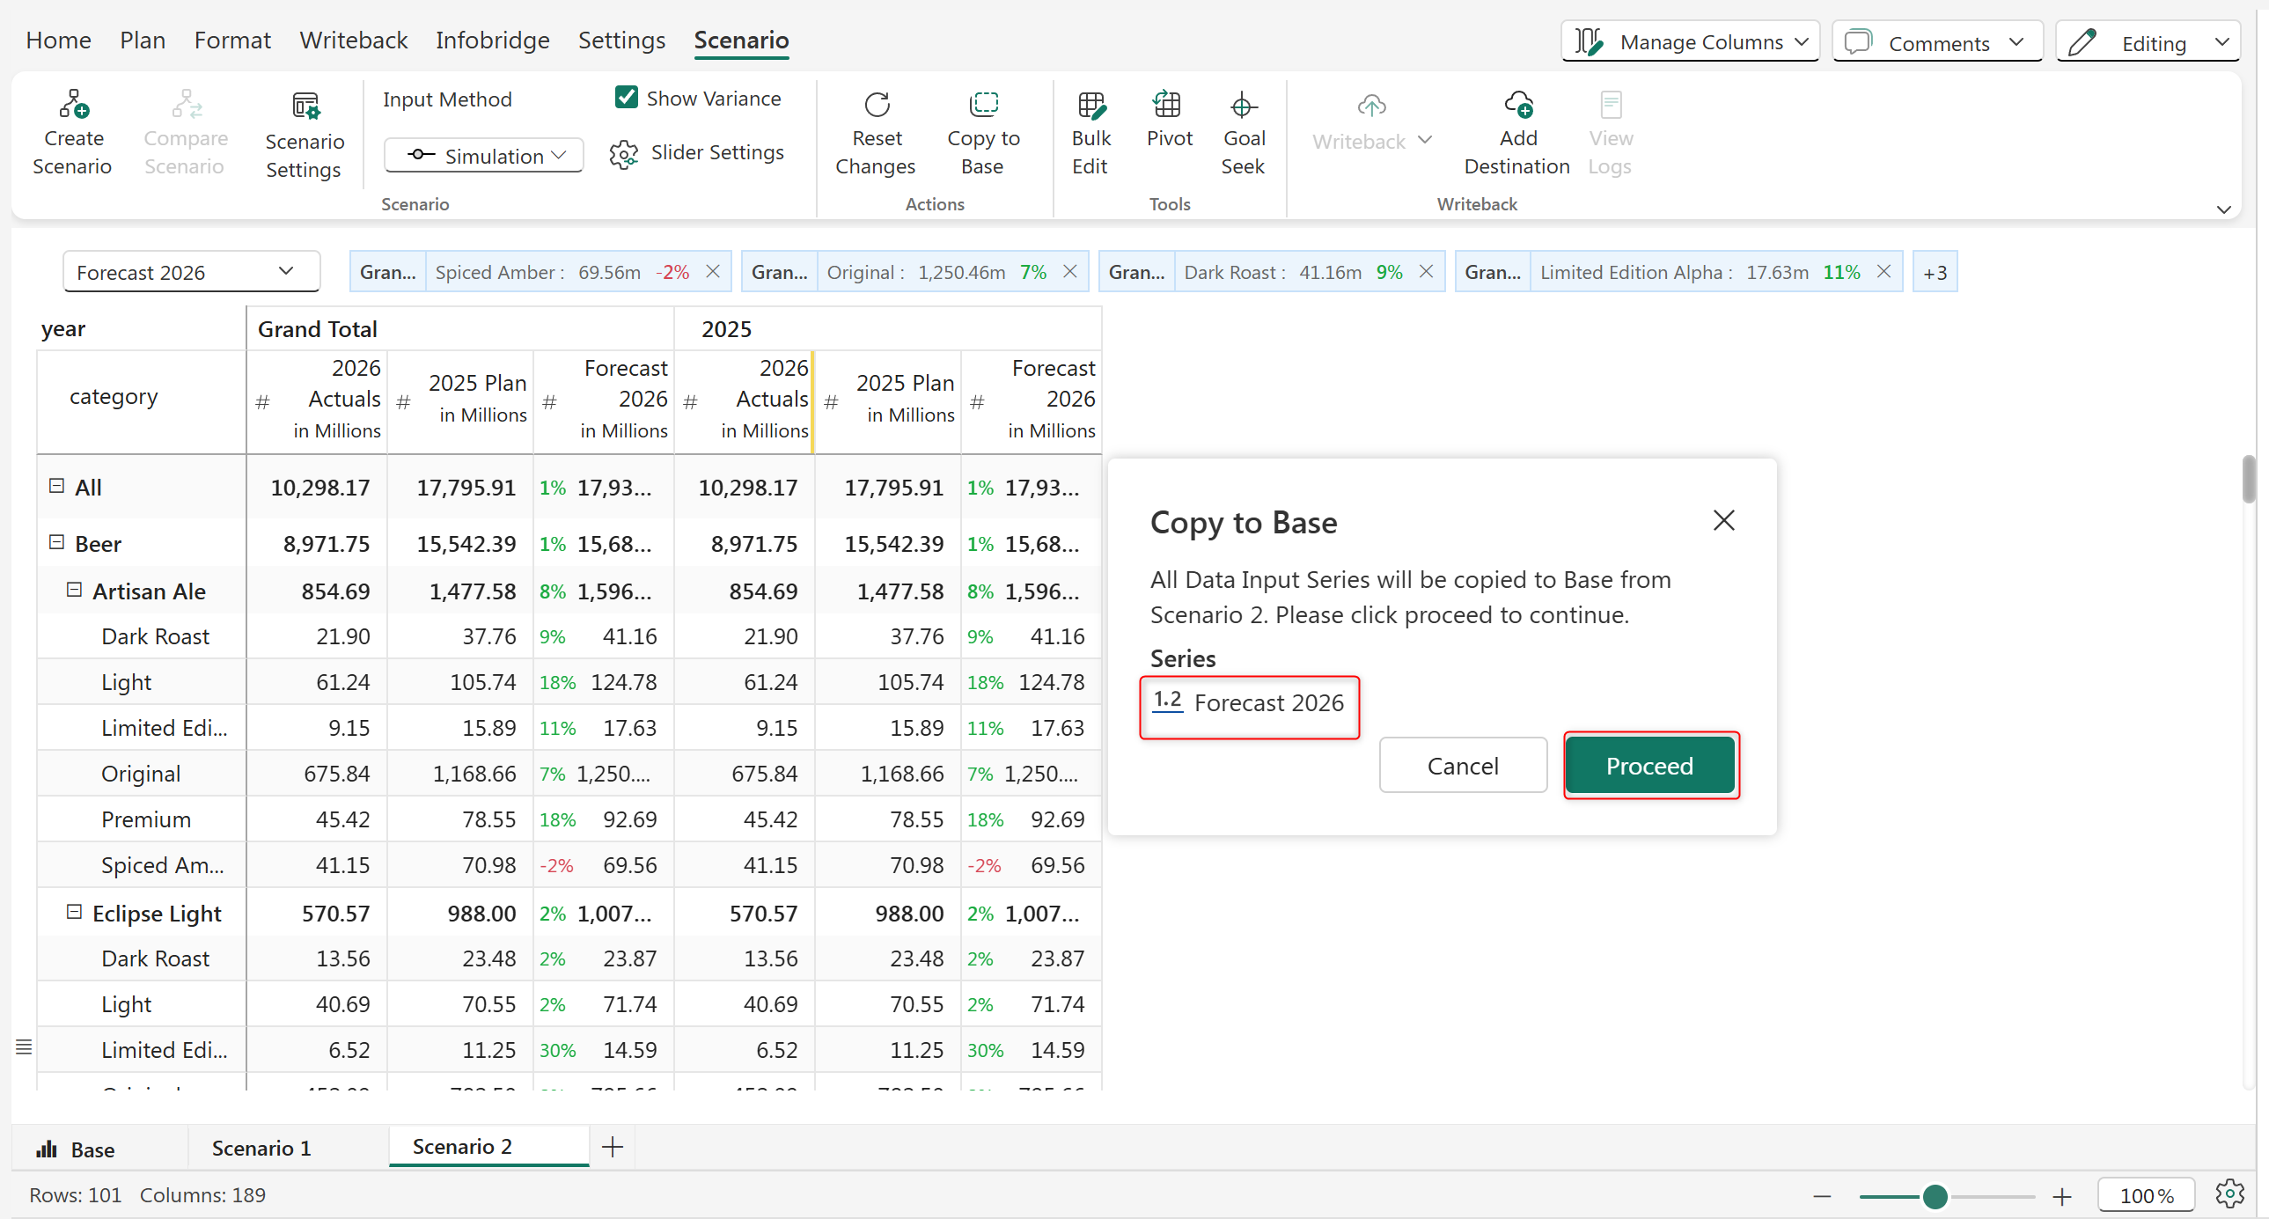Open the Writeback ribbon tab
The image size is (2269, 1219).
pos(352,40)
